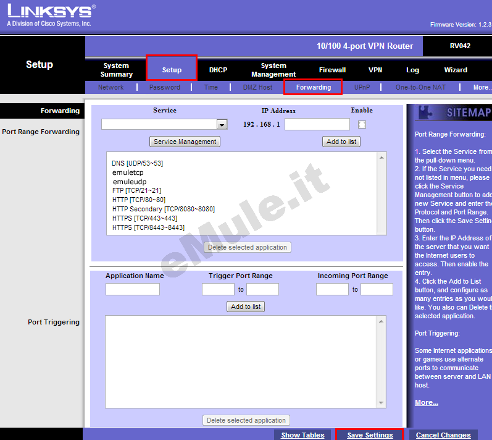Image resolution: width=492 pixels, height=440 pixels.
Task: Select emuletcp in the service list
Action: coord(128,172)
